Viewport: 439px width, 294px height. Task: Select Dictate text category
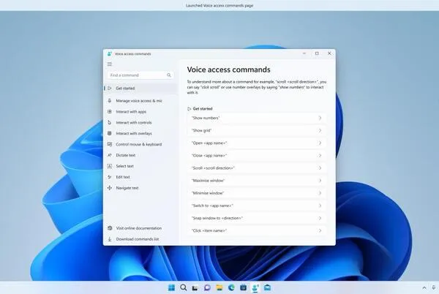pyautogui.click(x=140, y=155)
